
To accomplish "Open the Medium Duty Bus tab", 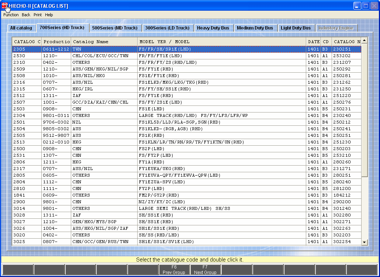I will 255,28.
